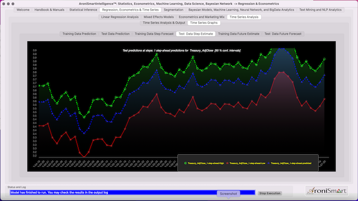View Test Data Future Forecast graph
Viewport: 358px width, 201px height.
click(283, 33)
